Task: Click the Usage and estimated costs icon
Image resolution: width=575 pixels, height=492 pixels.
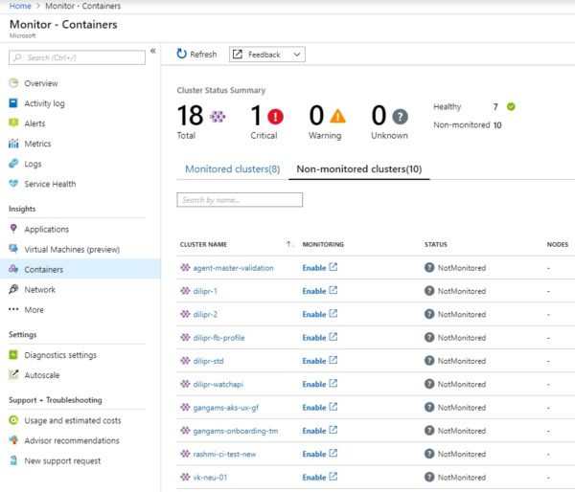Action: coord(13,420)
